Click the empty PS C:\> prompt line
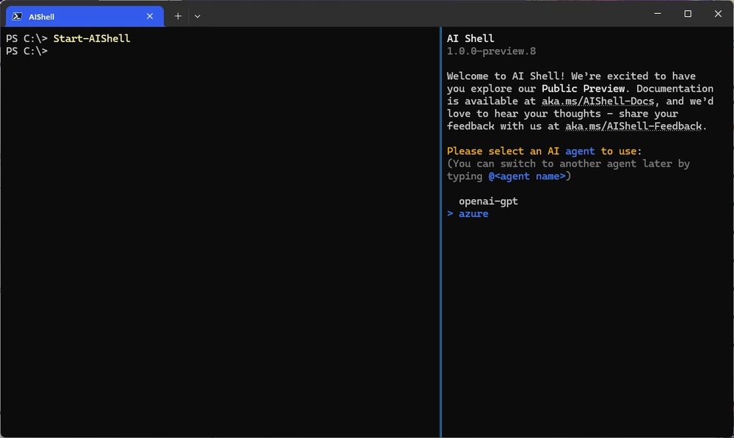 click(26, 51)
